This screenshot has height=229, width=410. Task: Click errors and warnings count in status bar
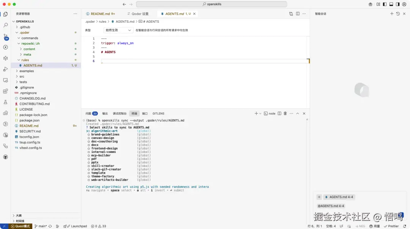98,226
